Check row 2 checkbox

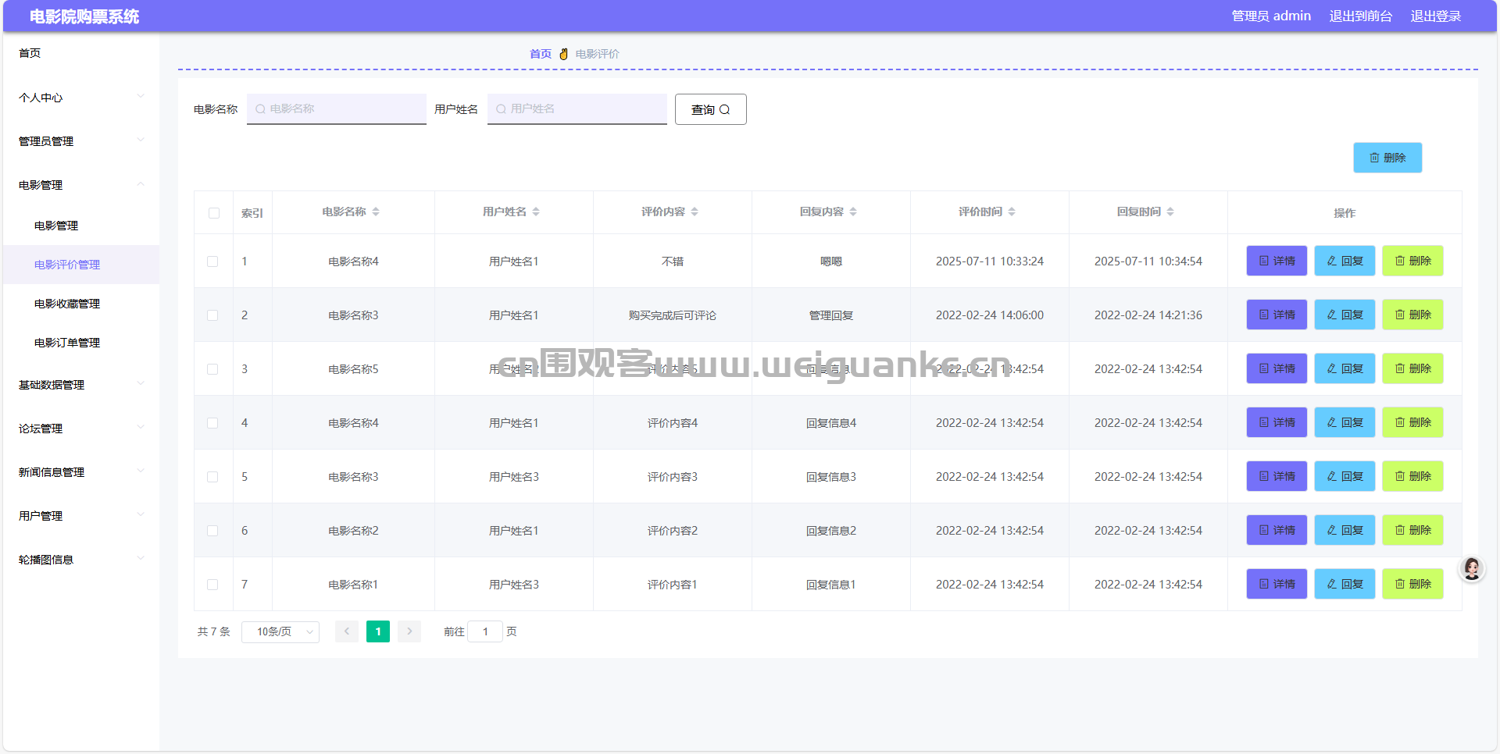212,315
